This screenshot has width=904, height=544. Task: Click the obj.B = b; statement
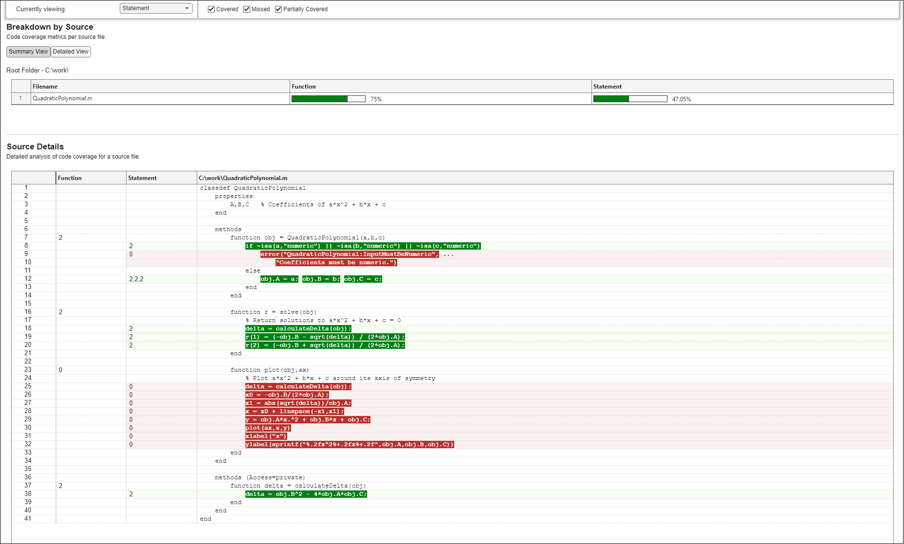pos(321,279)
